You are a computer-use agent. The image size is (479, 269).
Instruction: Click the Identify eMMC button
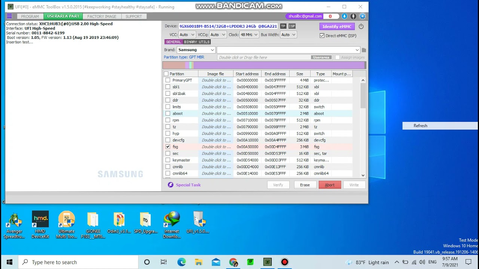[337, 27]
